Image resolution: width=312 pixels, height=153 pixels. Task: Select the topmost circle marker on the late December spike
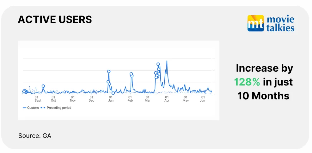pyautogui.click(x=109, y=72)
